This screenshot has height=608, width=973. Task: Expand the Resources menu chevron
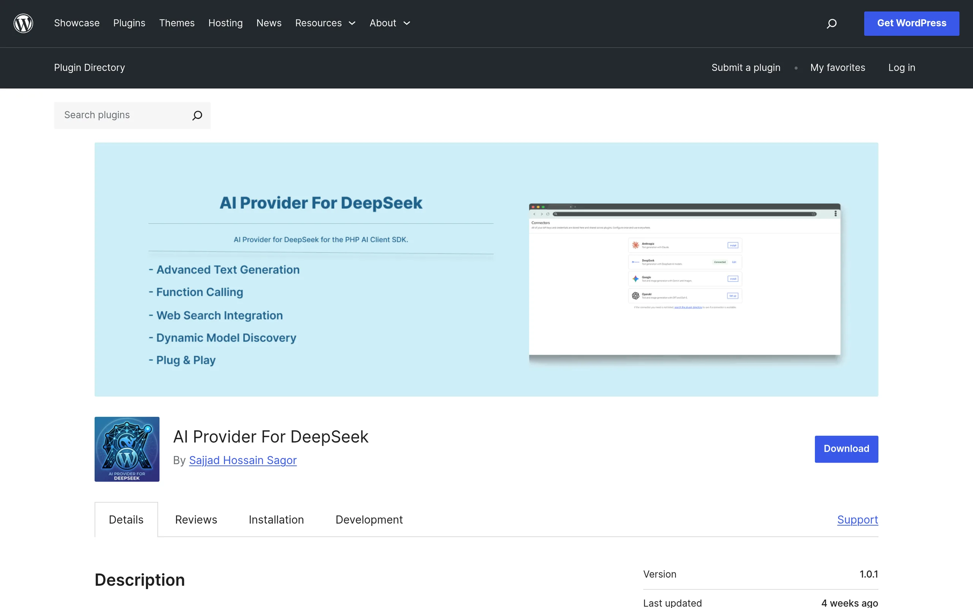[352, 23]
